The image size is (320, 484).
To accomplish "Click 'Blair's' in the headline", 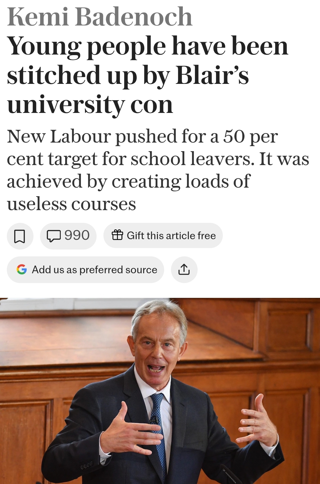I will point(212,75).
